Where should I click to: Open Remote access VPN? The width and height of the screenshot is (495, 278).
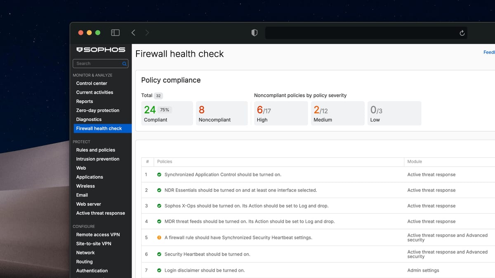point(98,235)
